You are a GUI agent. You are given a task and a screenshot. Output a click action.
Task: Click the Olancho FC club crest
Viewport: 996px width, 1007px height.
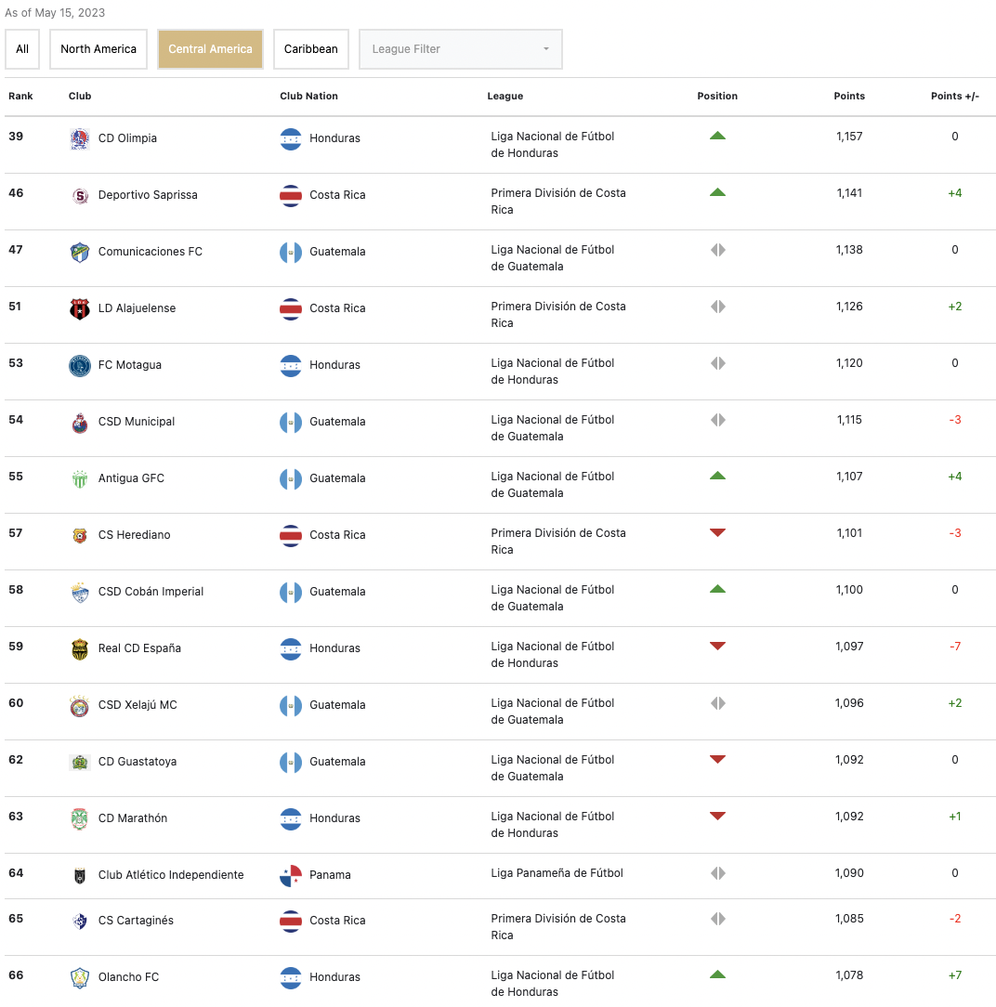click(80, 977)
